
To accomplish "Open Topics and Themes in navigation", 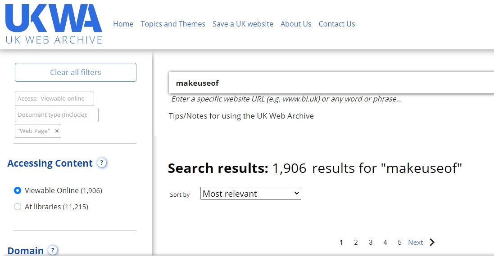I will pyautogui.click(x=173, y=24).
